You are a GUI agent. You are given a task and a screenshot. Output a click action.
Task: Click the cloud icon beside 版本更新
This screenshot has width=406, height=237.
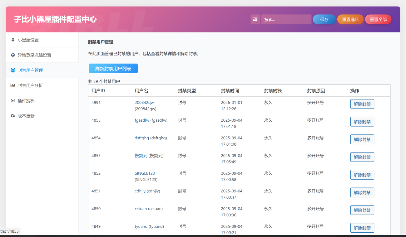click(x=13, y=116)
